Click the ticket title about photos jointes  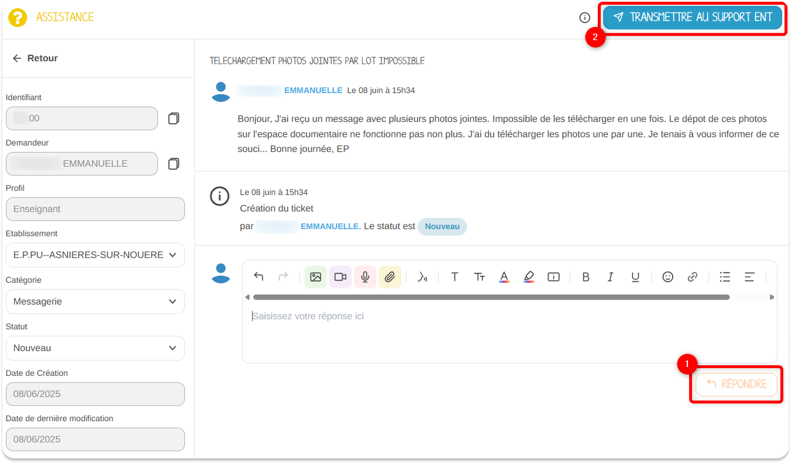(x=317, y=61)
